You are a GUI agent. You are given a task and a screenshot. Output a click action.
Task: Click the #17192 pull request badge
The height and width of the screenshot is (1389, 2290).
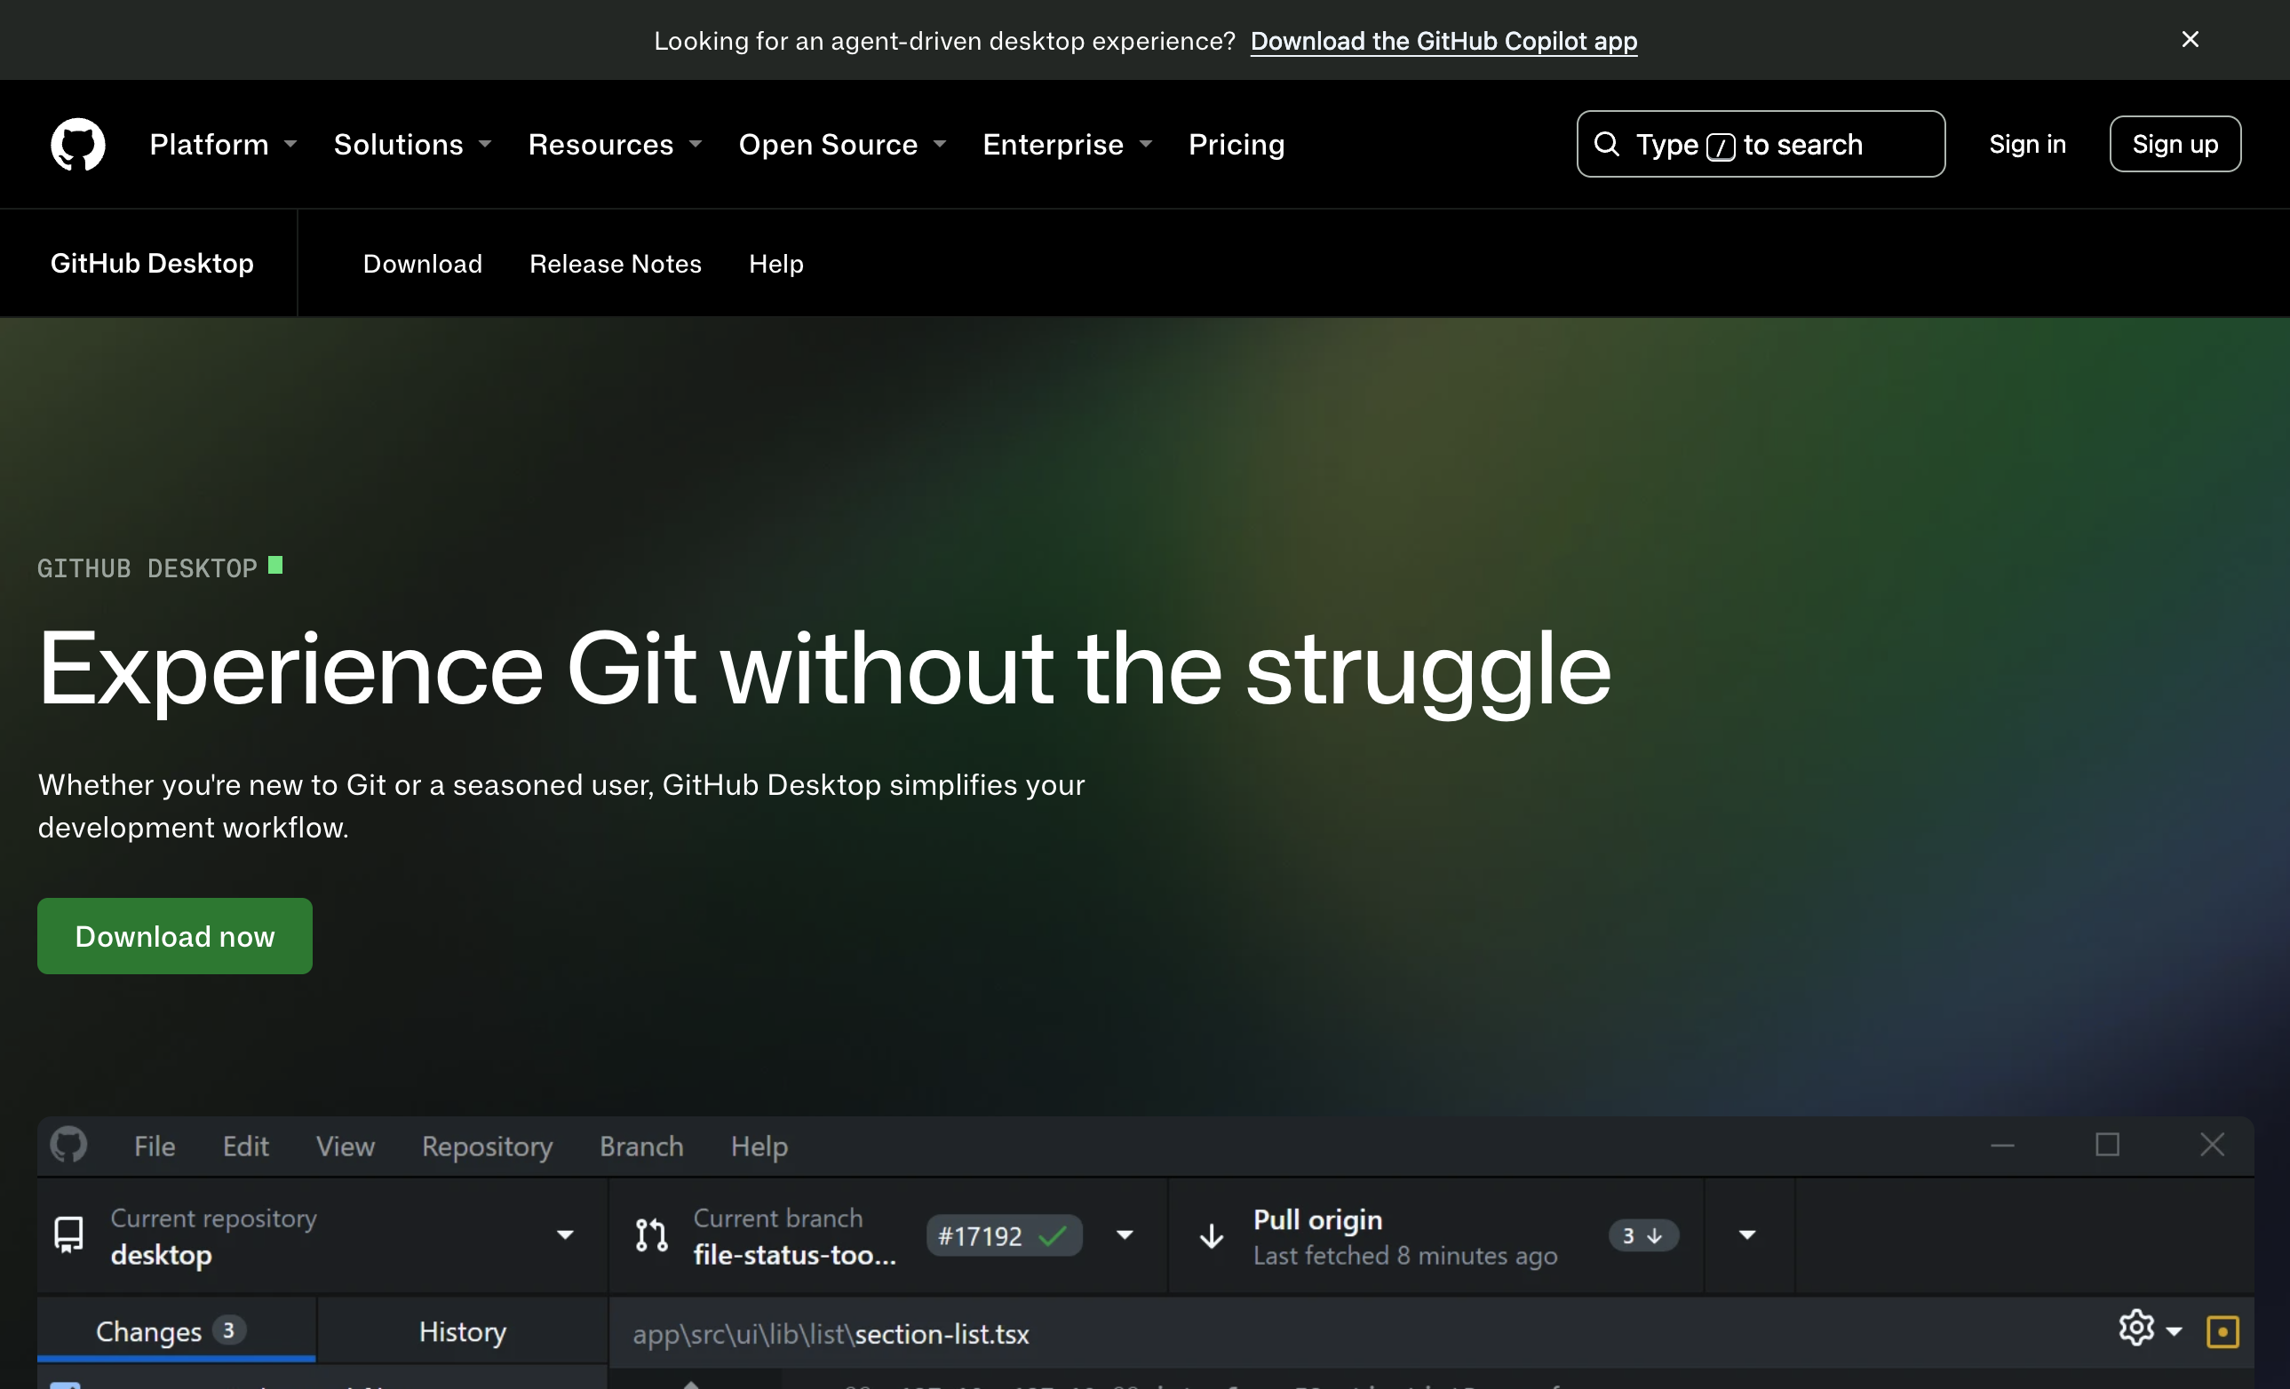(1004, 1235)
